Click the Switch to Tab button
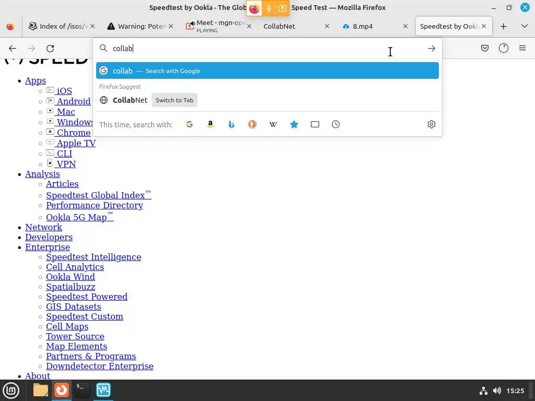The width and height of the screenshot is (535, 401). pos(175,100)
